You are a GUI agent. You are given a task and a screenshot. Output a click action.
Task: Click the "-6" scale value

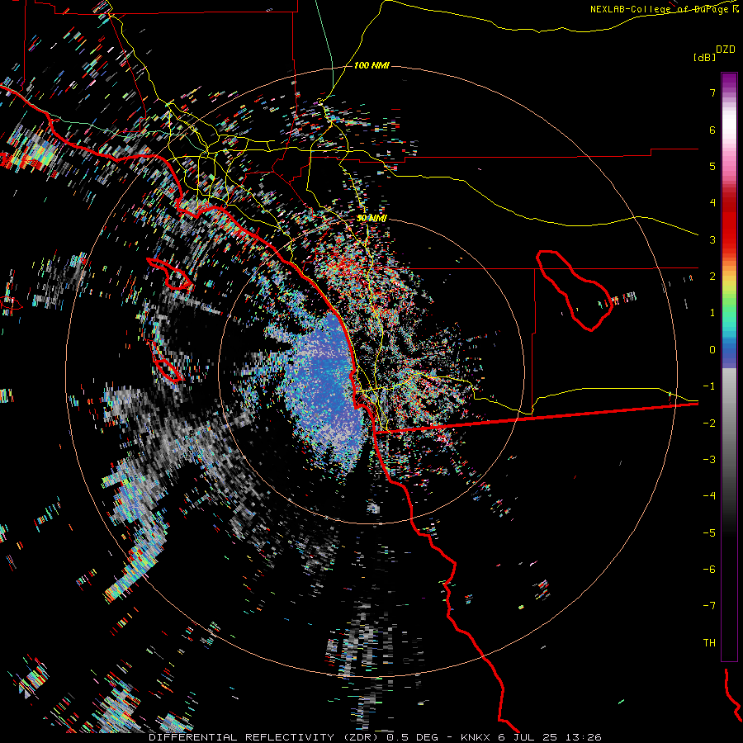click(x=709, y=570)
